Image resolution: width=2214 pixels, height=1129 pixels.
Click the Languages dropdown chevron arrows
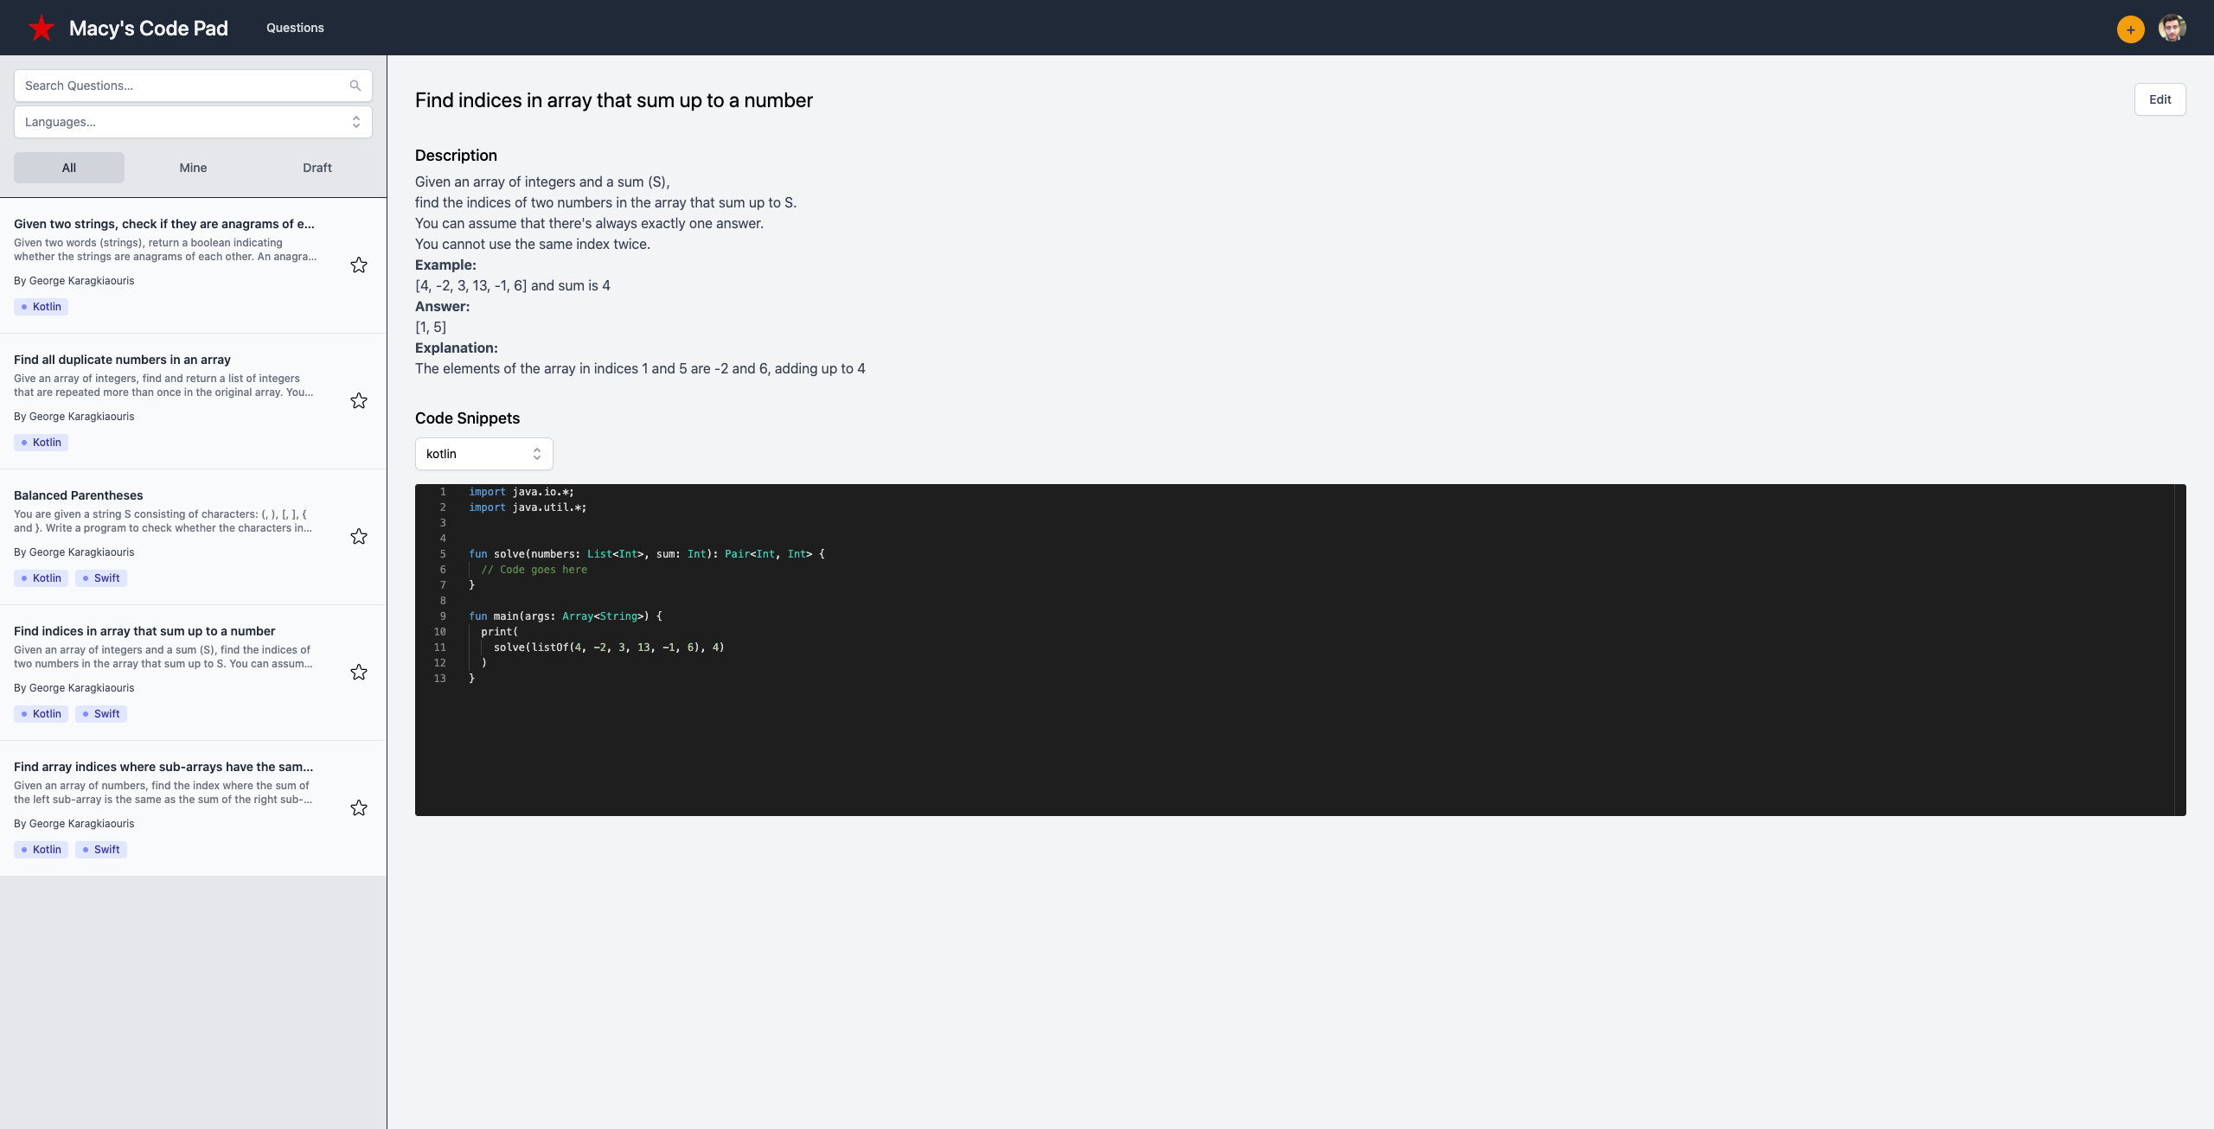tap(355, 122)
